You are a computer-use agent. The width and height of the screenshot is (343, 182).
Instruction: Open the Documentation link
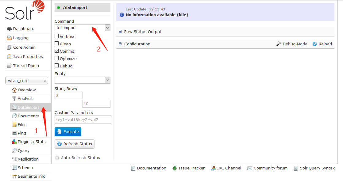click(x=152, y=168)
